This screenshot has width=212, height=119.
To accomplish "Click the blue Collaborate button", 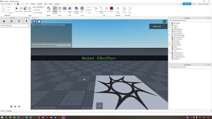I will [187, 4].
